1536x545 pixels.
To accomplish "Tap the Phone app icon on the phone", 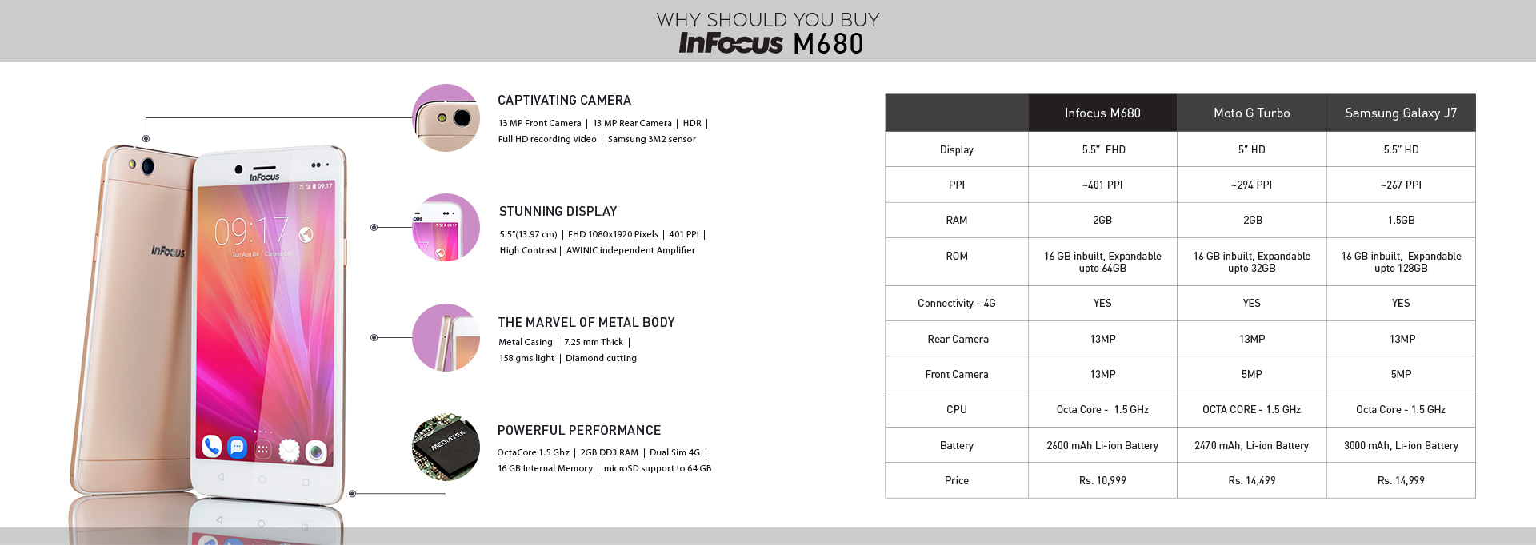I will click(x=211, y=446).
